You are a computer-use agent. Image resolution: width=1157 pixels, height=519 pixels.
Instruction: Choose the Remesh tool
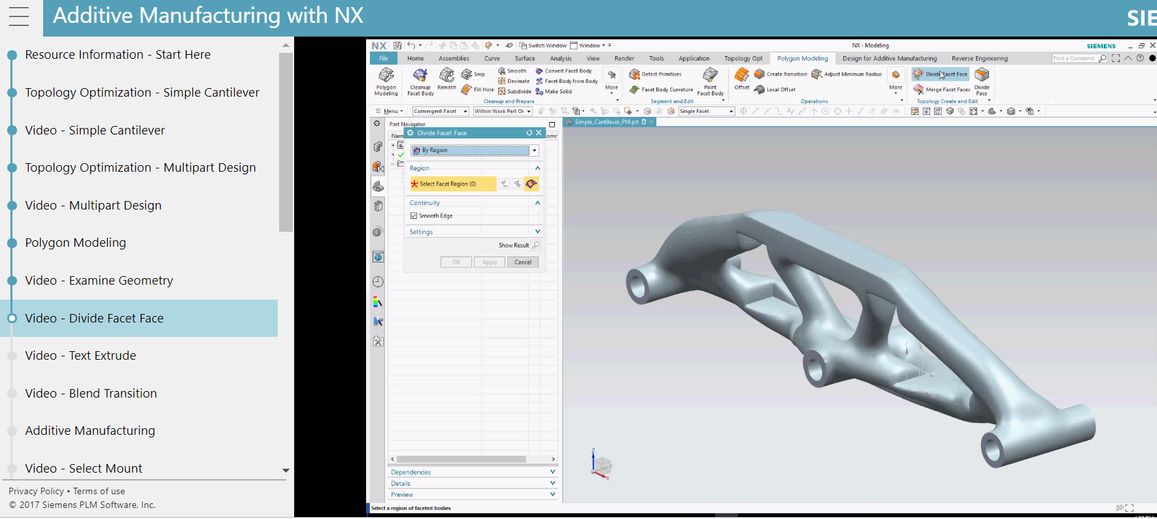click(446, 79)
